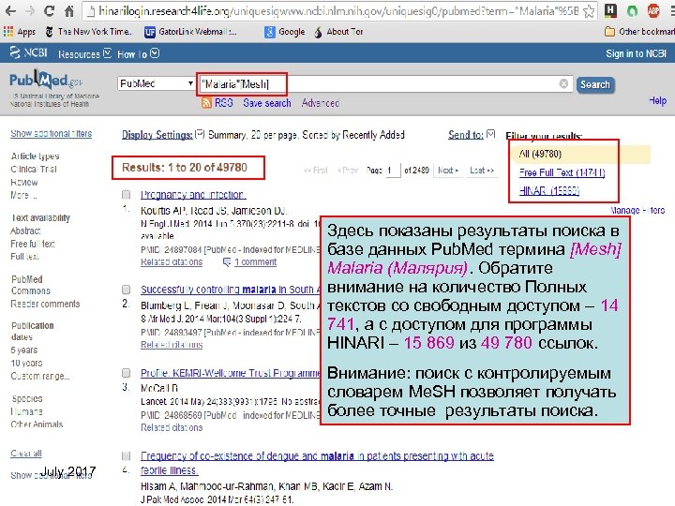Click the H extension icon in the toolbar
Image resolution: width=675 pixels, height=506 pixels.
click(x=610, y=11)
